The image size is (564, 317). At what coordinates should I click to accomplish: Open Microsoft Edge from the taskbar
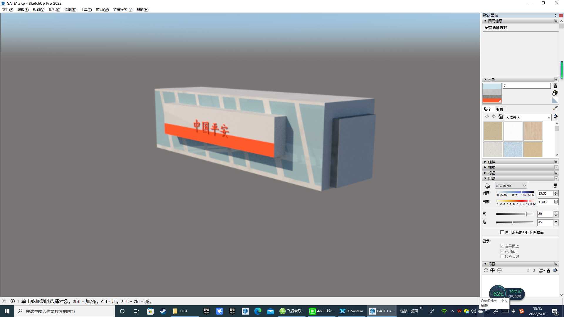pyautogui.click(x=258, y=311)
